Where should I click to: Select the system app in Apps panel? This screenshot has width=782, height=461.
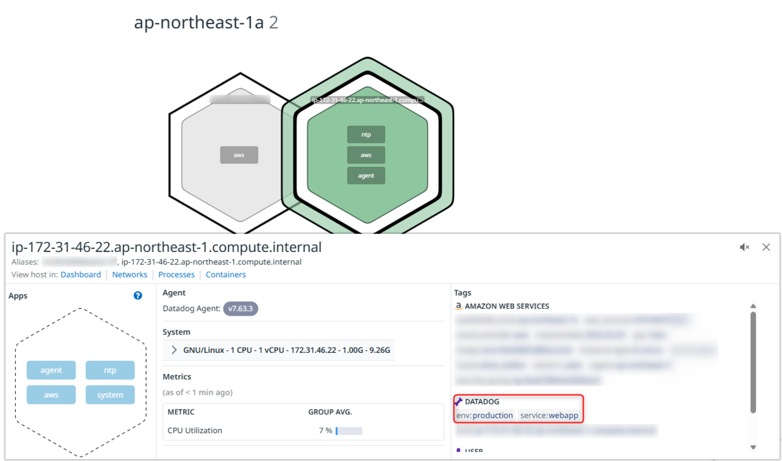click(110, 395)
